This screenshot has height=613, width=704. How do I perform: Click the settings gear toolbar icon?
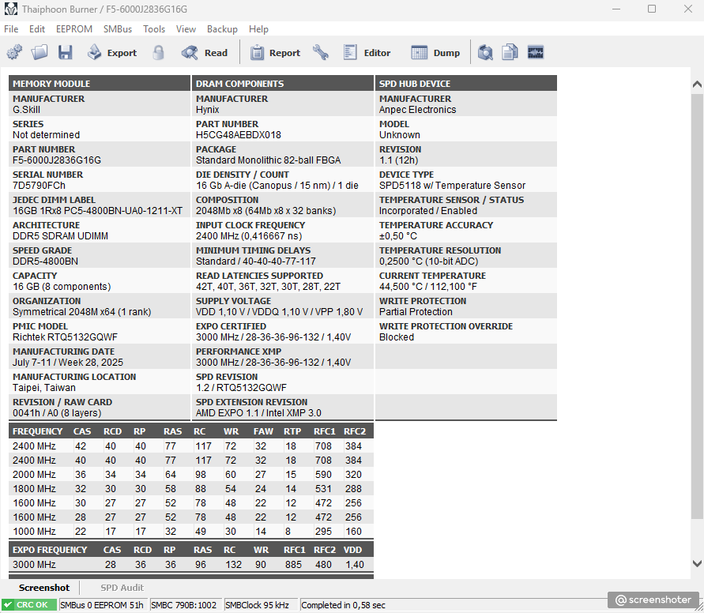tap(14, 52)
